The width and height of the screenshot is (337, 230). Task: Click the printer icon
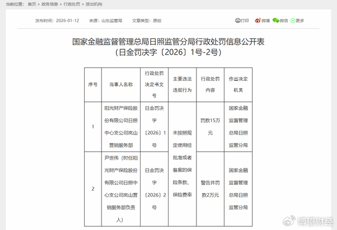point(237,20)
